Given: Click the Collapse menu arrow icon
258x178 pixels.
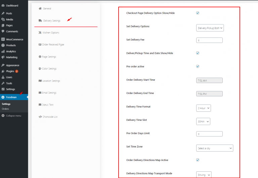Looking at the screenshot, I should pyautogui.click(x=3, y=116).
